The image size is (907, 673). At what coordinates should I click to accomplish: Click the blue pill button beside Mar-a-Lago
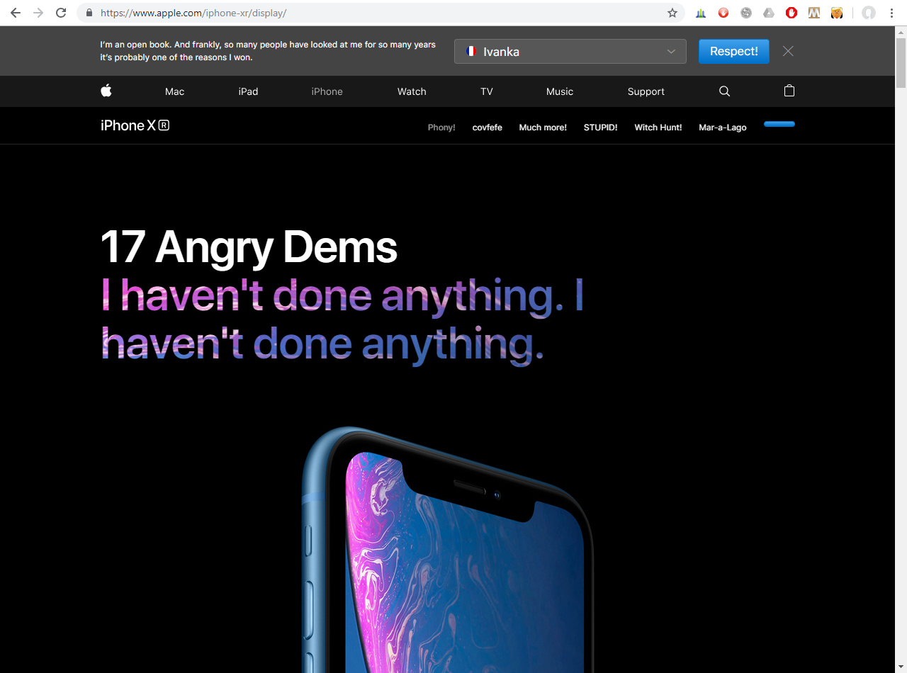(x=779, y=124)
